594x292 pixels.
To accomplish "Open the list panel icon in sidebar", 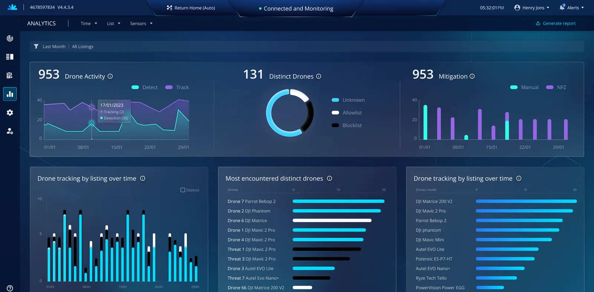I will click(10, 57).
